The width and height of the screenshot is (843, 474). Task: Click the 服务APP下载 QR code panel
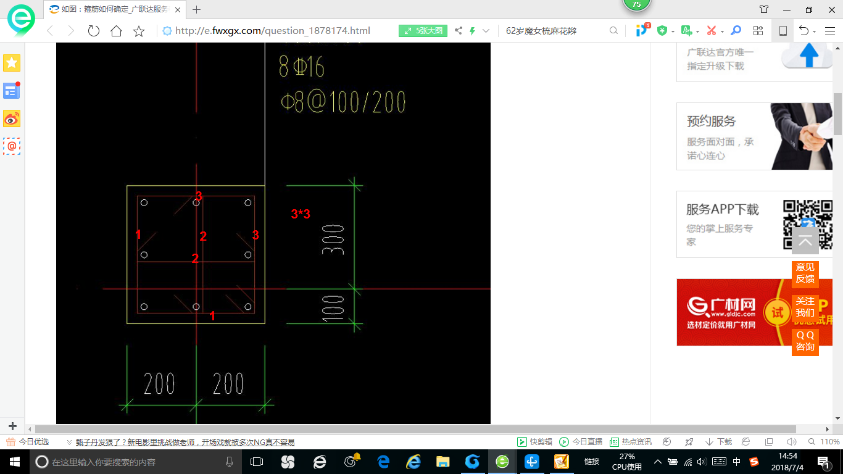pos(754,224)
